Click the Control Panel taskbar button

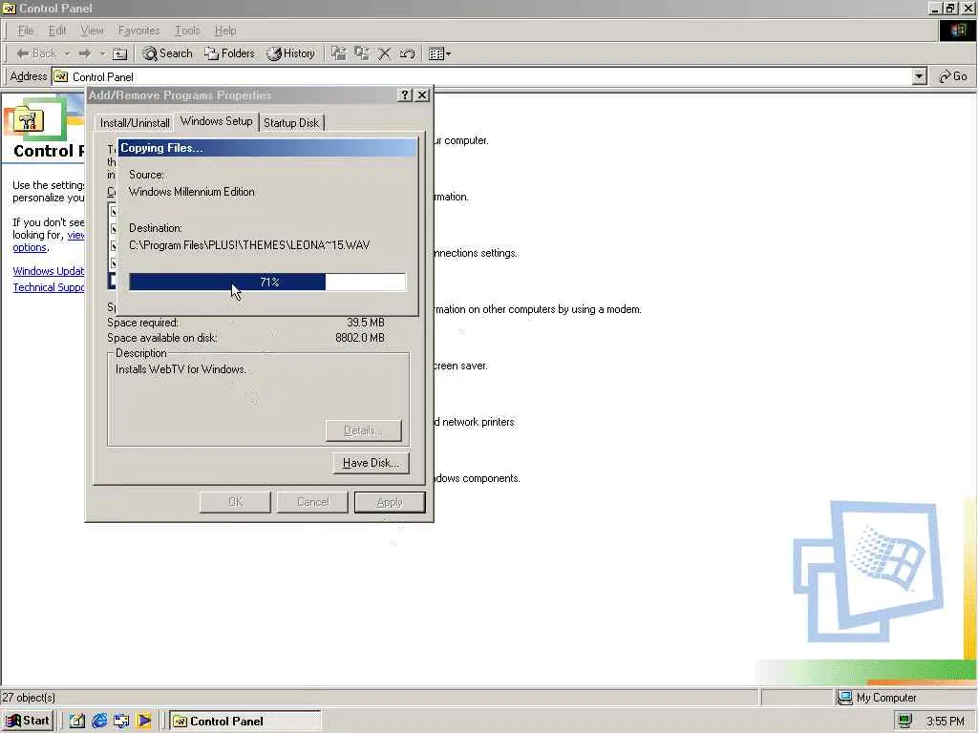(245, 722)
